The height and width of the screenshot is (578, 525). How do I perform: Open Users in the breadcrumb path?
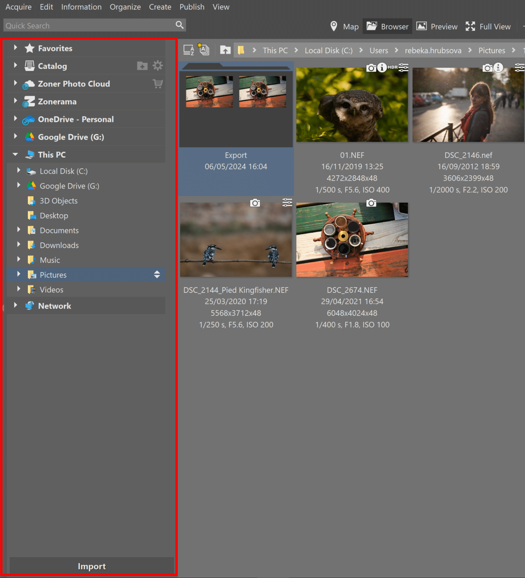(378, 50)
